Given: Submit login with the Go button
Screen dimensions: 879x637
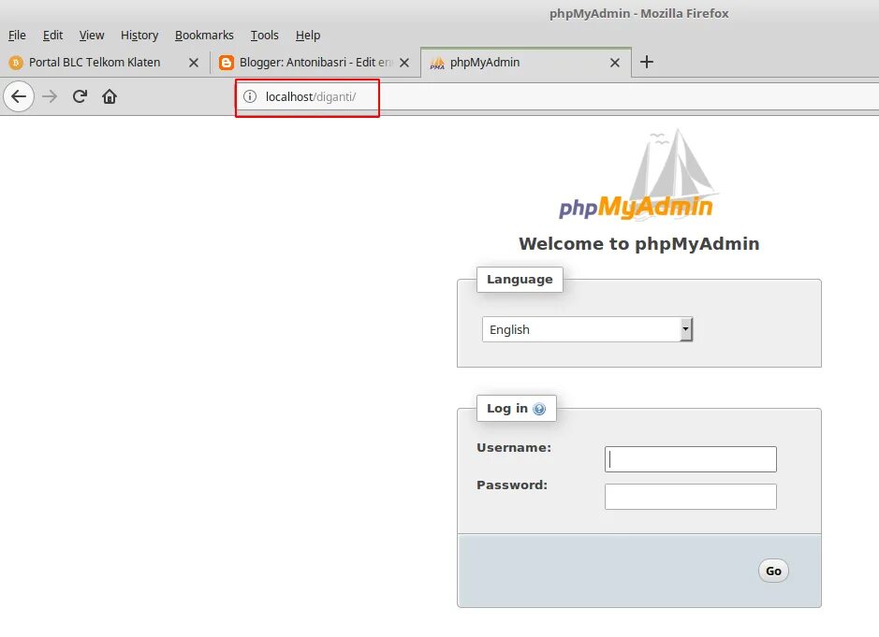Looking at the screenshot, I should coord(773,571).
